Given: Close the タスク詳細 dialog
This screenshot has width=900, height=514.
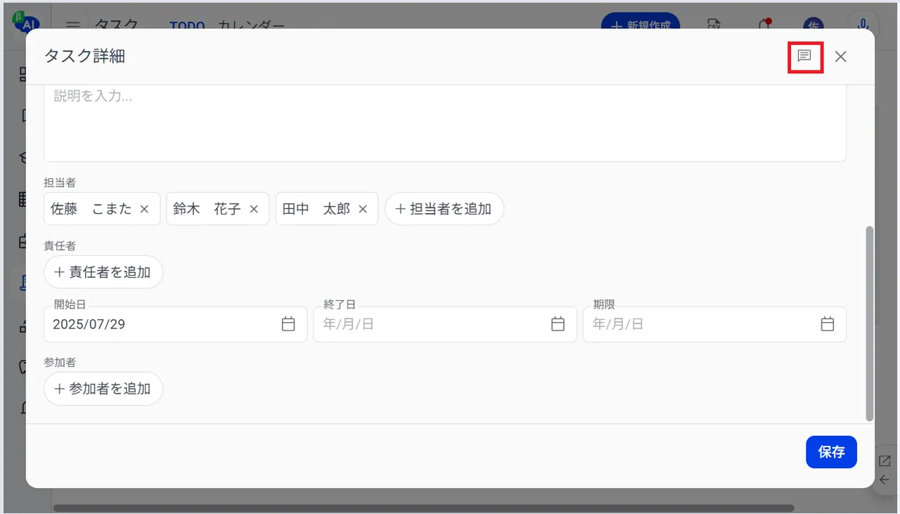Looking at the screenshot, I should [841, 57].
